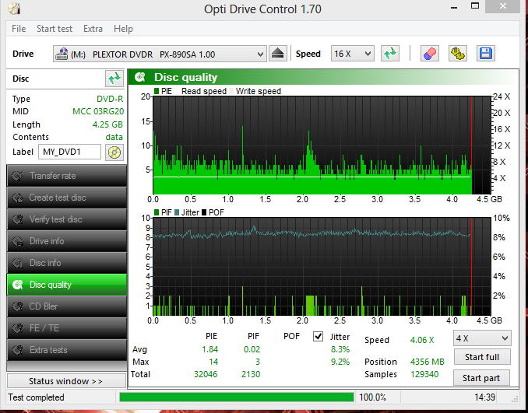Viewport: 528px width, 413px height.
Task: Click the Contents value data
Action: click(114, 137)
